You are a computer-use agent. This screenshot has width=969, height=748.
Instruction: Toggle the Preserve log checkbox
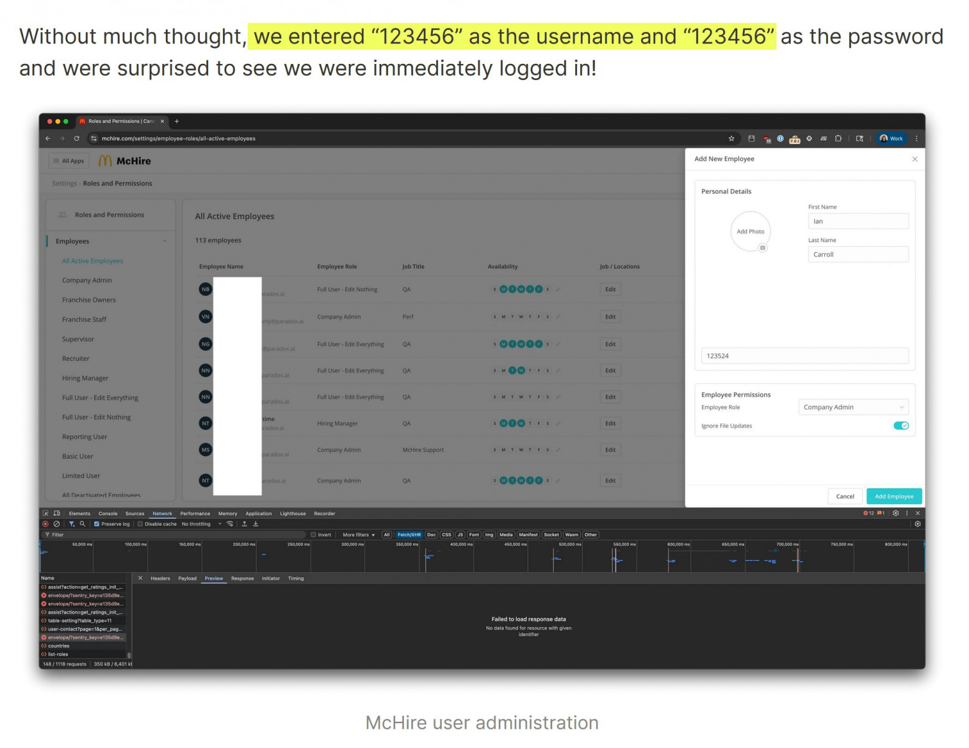96,524
